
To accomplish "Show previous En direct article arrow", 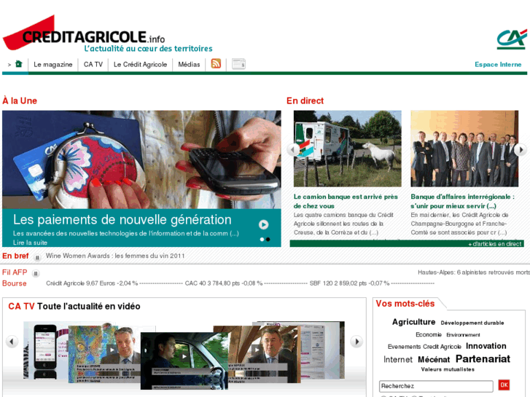I will click(293, 149).
